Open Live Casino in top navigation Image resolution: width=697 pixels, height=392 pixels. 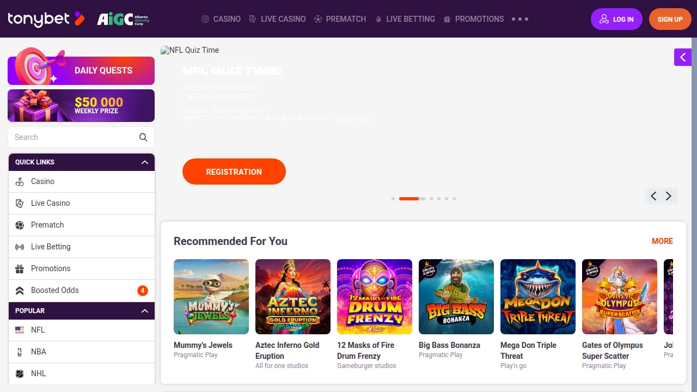coord(277,19)
